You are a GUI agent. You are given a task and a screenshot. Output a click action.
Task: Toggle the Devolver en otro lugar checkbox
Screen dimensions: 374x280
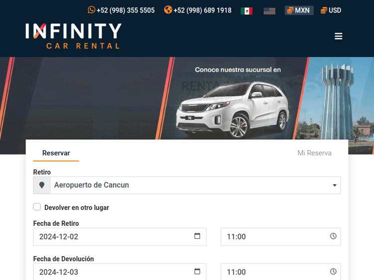(37, 207)
